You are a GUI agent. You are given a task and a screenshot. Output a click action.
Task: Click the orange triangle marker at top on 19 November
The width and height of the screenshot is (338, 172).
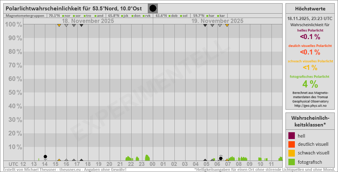point(227,25)
